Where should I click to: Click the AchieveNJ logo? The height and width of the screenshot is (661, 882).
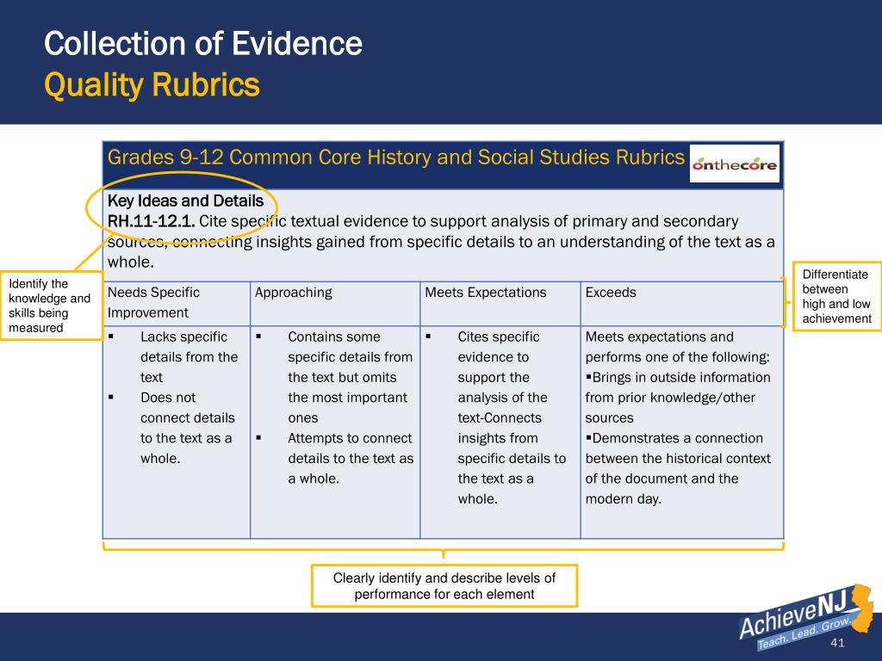(806, 616)
